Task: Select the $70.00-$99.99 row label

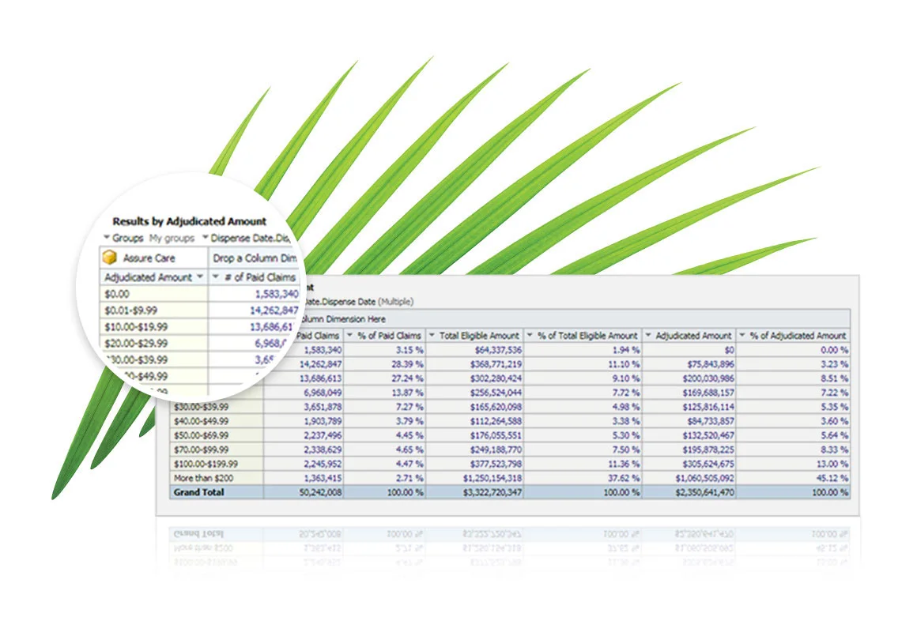Action: pyautogui.click(x=201, y=450)
